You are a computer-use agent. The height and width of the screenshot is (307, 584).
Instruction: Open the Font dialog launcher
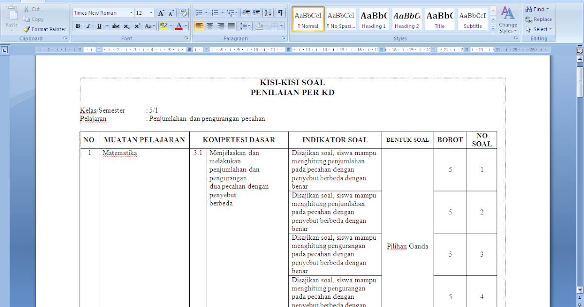click(187, 38)
